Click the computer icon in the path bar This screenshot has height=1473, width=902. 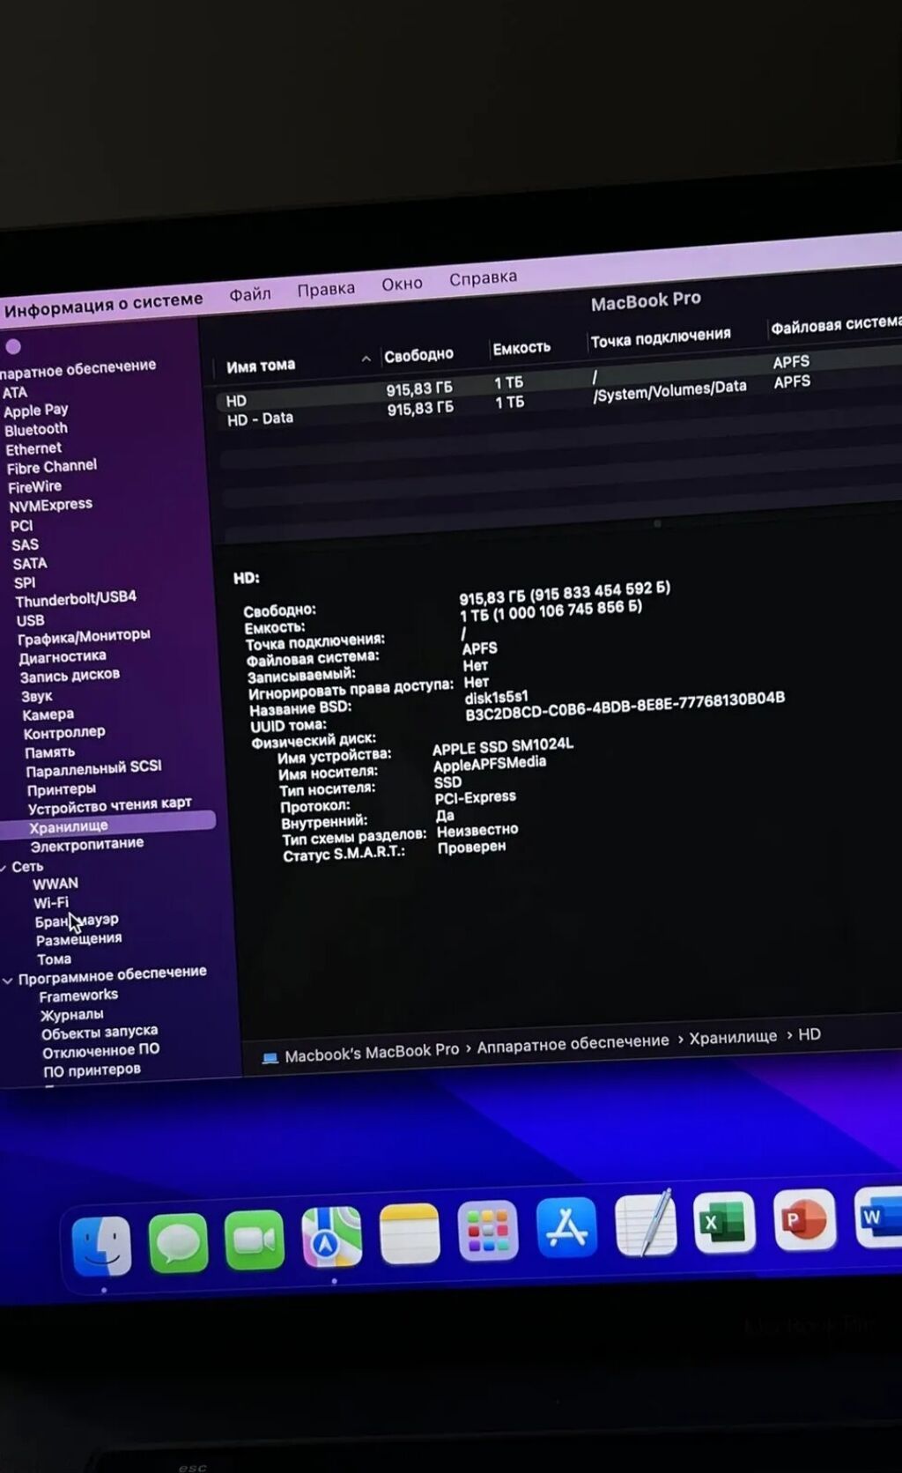point(270,1057)
